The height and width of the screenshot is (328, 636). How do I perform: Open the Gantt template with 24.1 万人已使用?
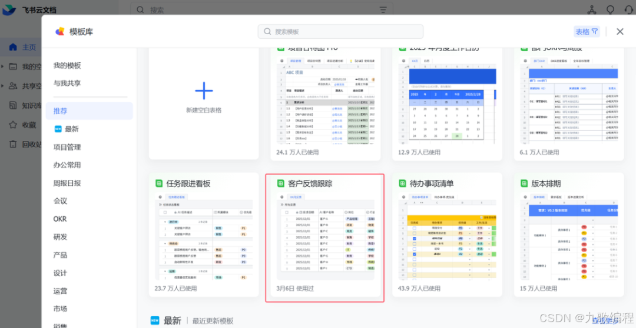(326, 103)
